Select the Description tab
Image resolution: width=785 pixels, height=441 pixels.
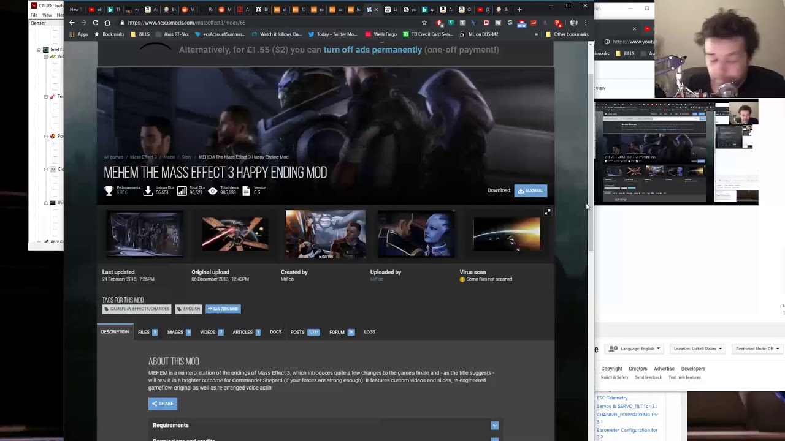click(x=115, y=332)
